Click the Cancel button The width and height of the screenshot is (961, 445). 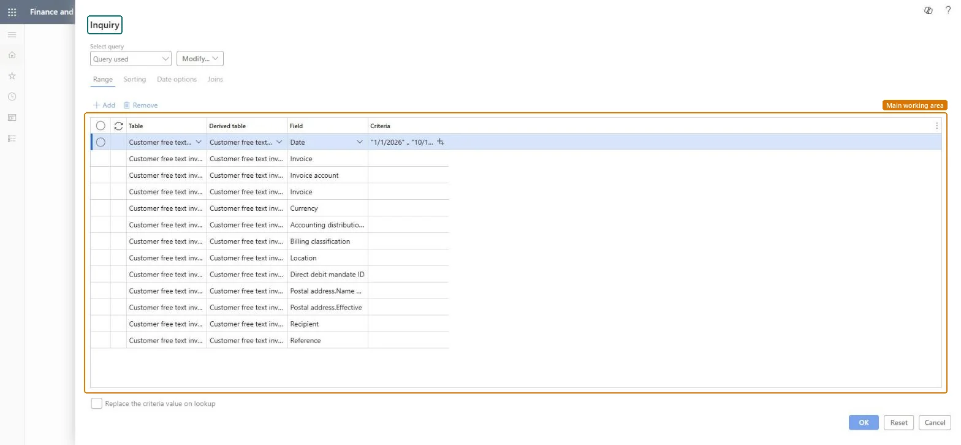[935, 422]
